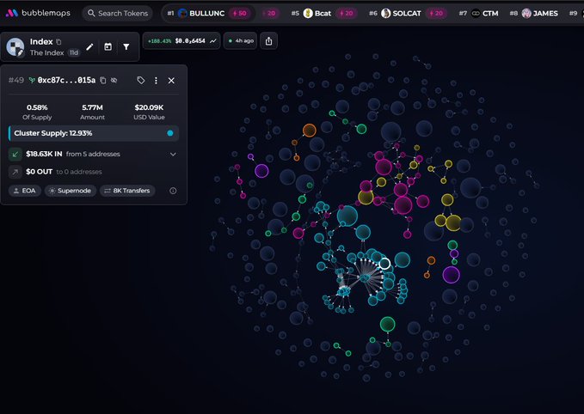Screen dimensions: 584x414
Task: Click the green incoming transfers arrow icon
Action: click(x=15, y=154)
